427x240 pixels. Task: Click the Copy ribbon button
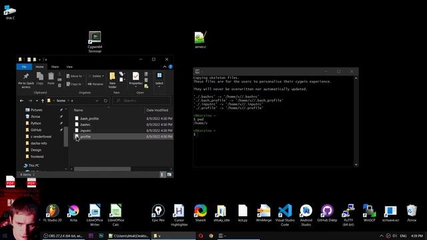click(40, 79)
